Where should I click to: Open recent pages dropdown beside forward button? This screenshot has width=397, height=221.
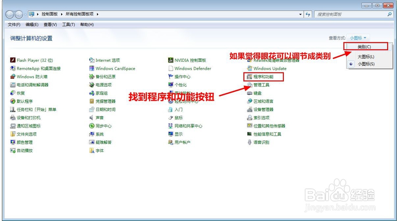25,15
